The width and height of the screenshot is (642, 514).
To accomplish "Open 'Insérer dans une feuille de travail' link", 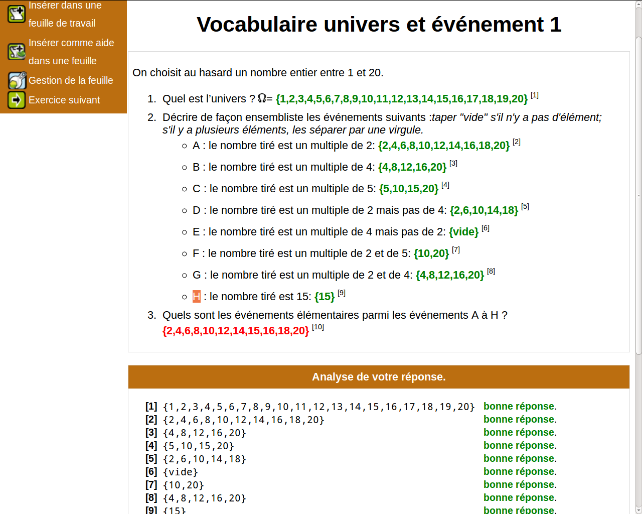I will click(65, 14).
